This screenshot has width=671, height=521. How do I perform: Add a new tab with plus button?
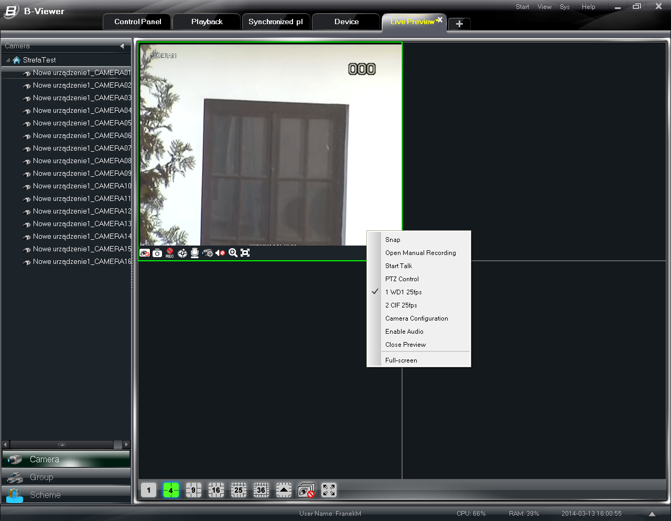(459, 24)
